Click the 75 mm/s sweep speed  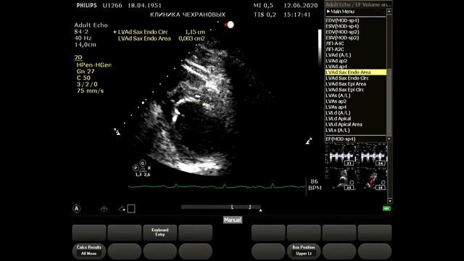coord(90,91)
